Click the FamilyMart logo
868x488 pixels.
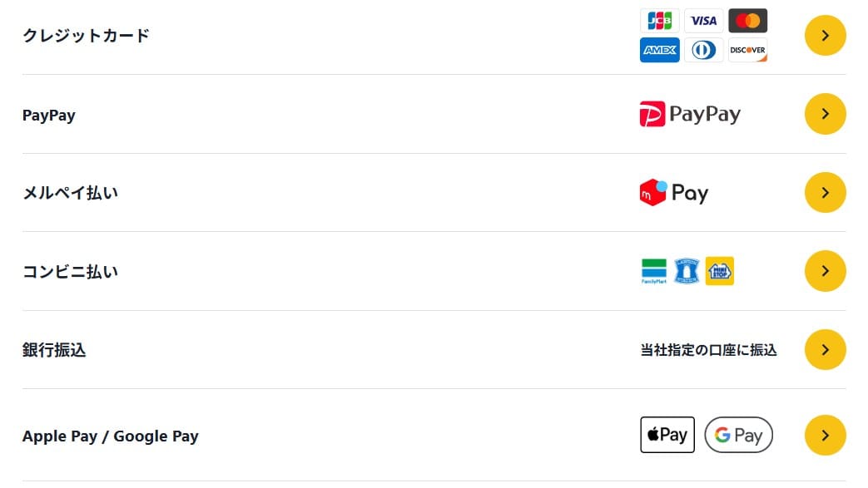tap(654, 271)
